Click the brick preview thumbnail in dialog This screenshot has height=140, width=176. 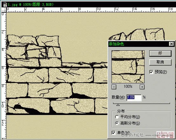pyautogui.click(x=128, y=67)
